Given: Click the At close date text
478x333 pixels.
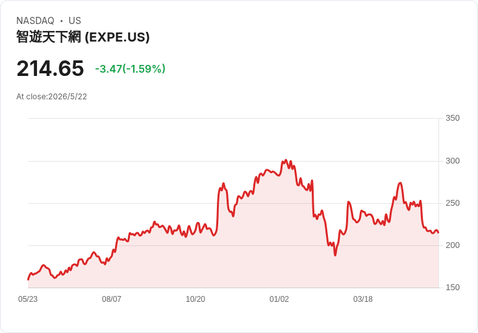Looking at the screenshot, I should (x=51, y=97).
